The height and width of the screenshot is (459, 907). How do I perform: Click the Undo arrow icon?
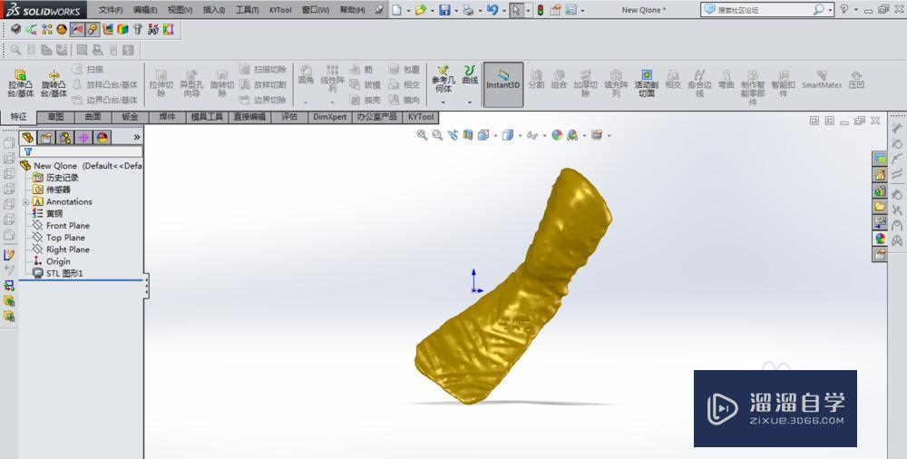click(x=493, y=10)
